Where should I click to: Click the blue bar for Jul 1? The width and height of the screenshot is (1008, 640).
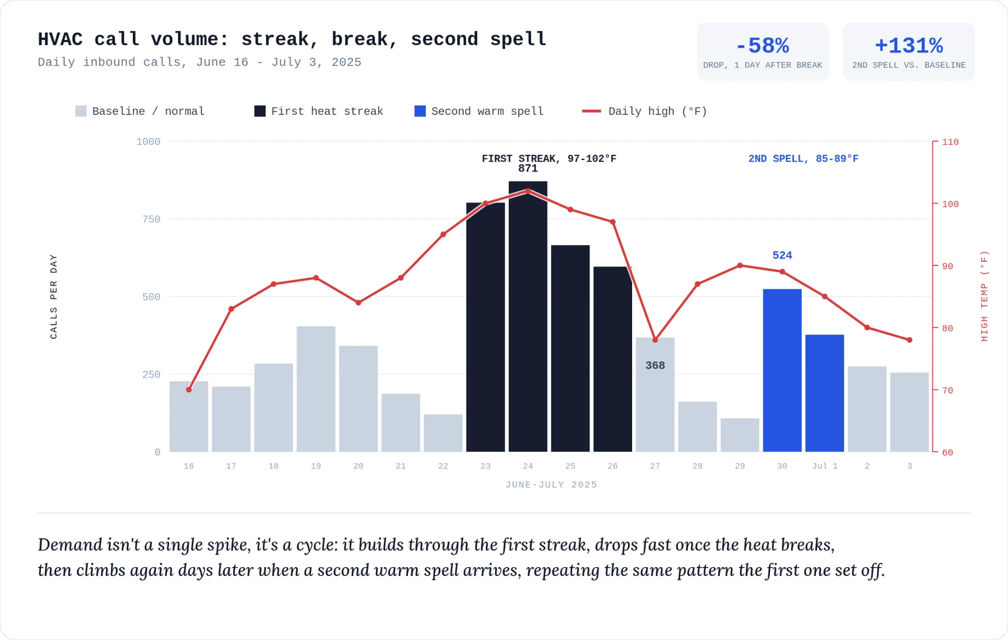pos(825,393)
